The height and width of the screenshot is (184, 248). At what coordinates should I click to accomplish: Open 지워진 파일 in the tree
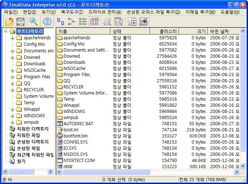click(28, 135)
